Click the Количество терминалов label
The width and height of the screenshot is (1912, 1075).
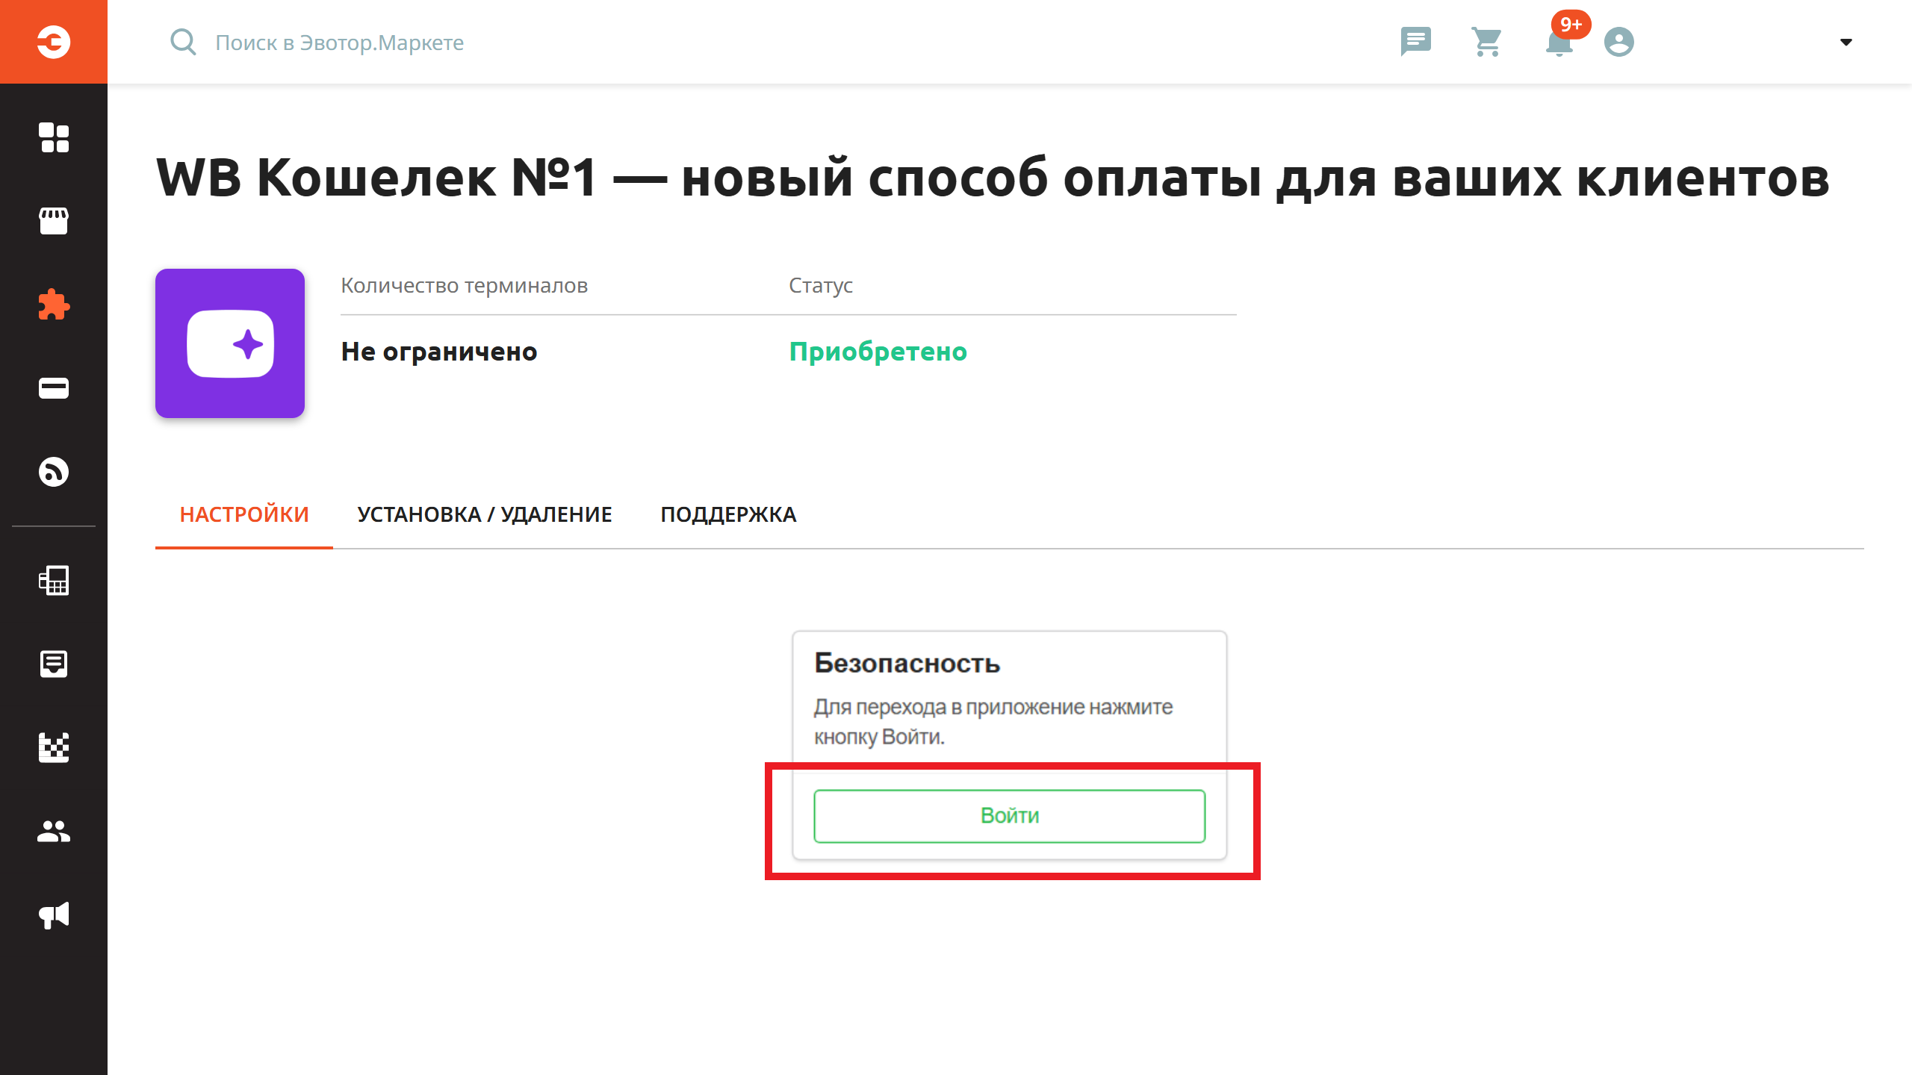click(465, 285)
